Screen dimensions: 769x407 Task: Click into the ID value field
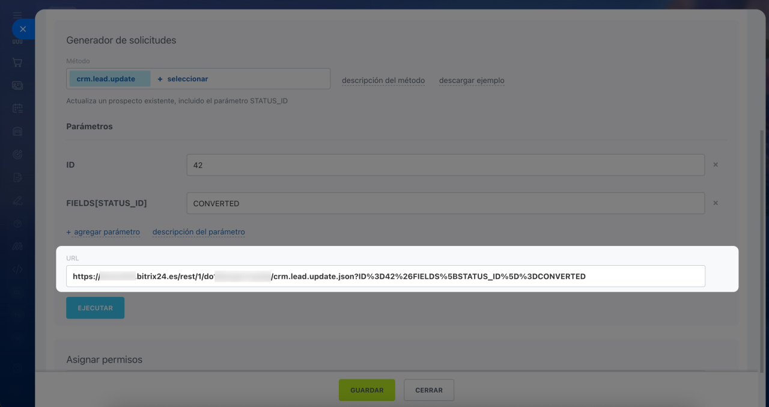[446, 165]
